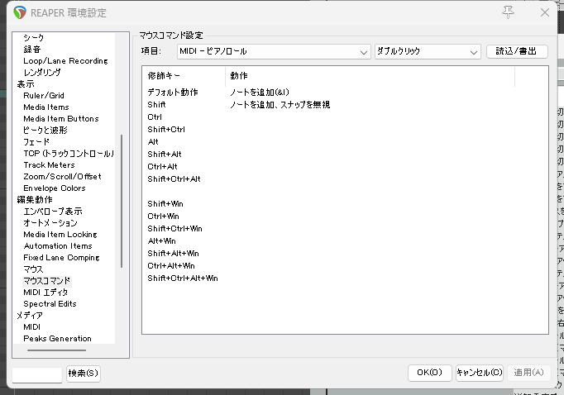Click the キャンセル(C) button
564x395 pixels.
(x=480, y=373)
